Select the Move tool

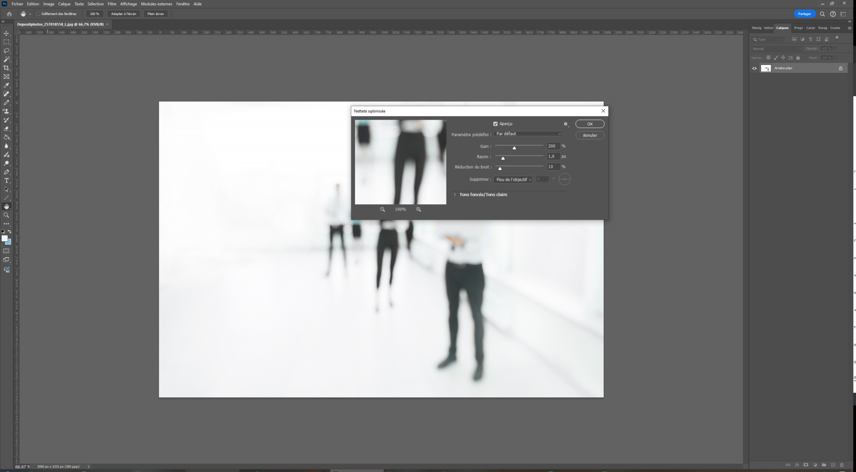(x=6, y=33)
